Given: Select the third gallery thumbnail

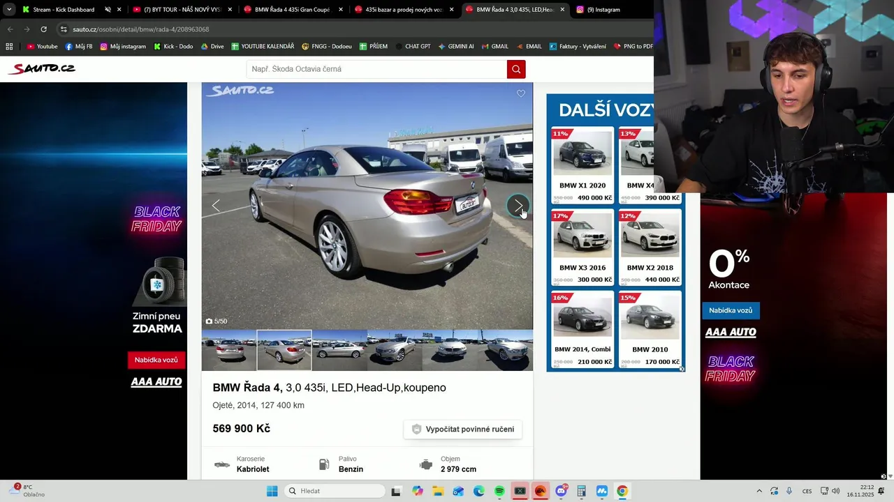Looking at the screenshot, I should point(339,350).
